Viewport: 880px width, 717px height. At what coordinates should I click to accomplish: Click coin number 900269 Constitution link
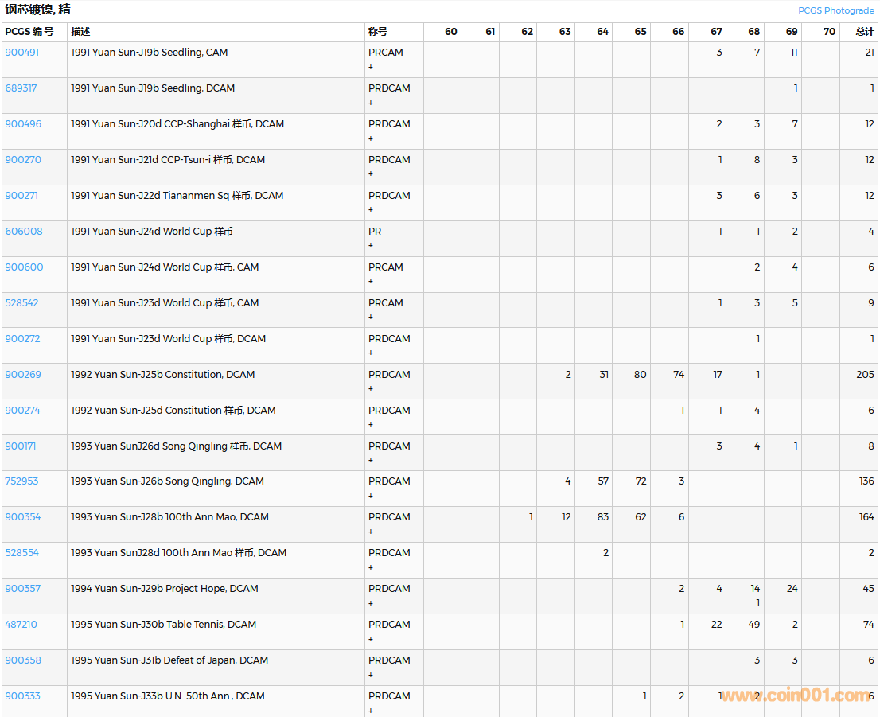(x=22, y=375)
